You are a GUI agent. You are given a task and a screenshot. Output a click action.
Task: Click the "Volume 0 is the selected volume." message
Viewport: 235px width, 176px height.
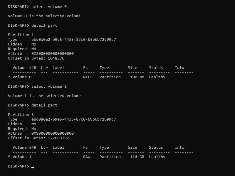[x=45, y=16]
